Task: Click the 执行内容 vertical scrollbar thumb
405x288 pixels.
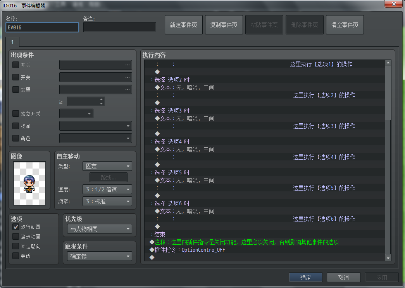Action: 388,187
